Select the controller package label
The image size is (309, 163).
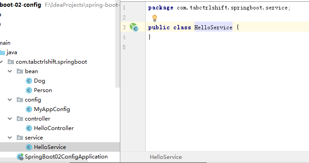point(38,119)
